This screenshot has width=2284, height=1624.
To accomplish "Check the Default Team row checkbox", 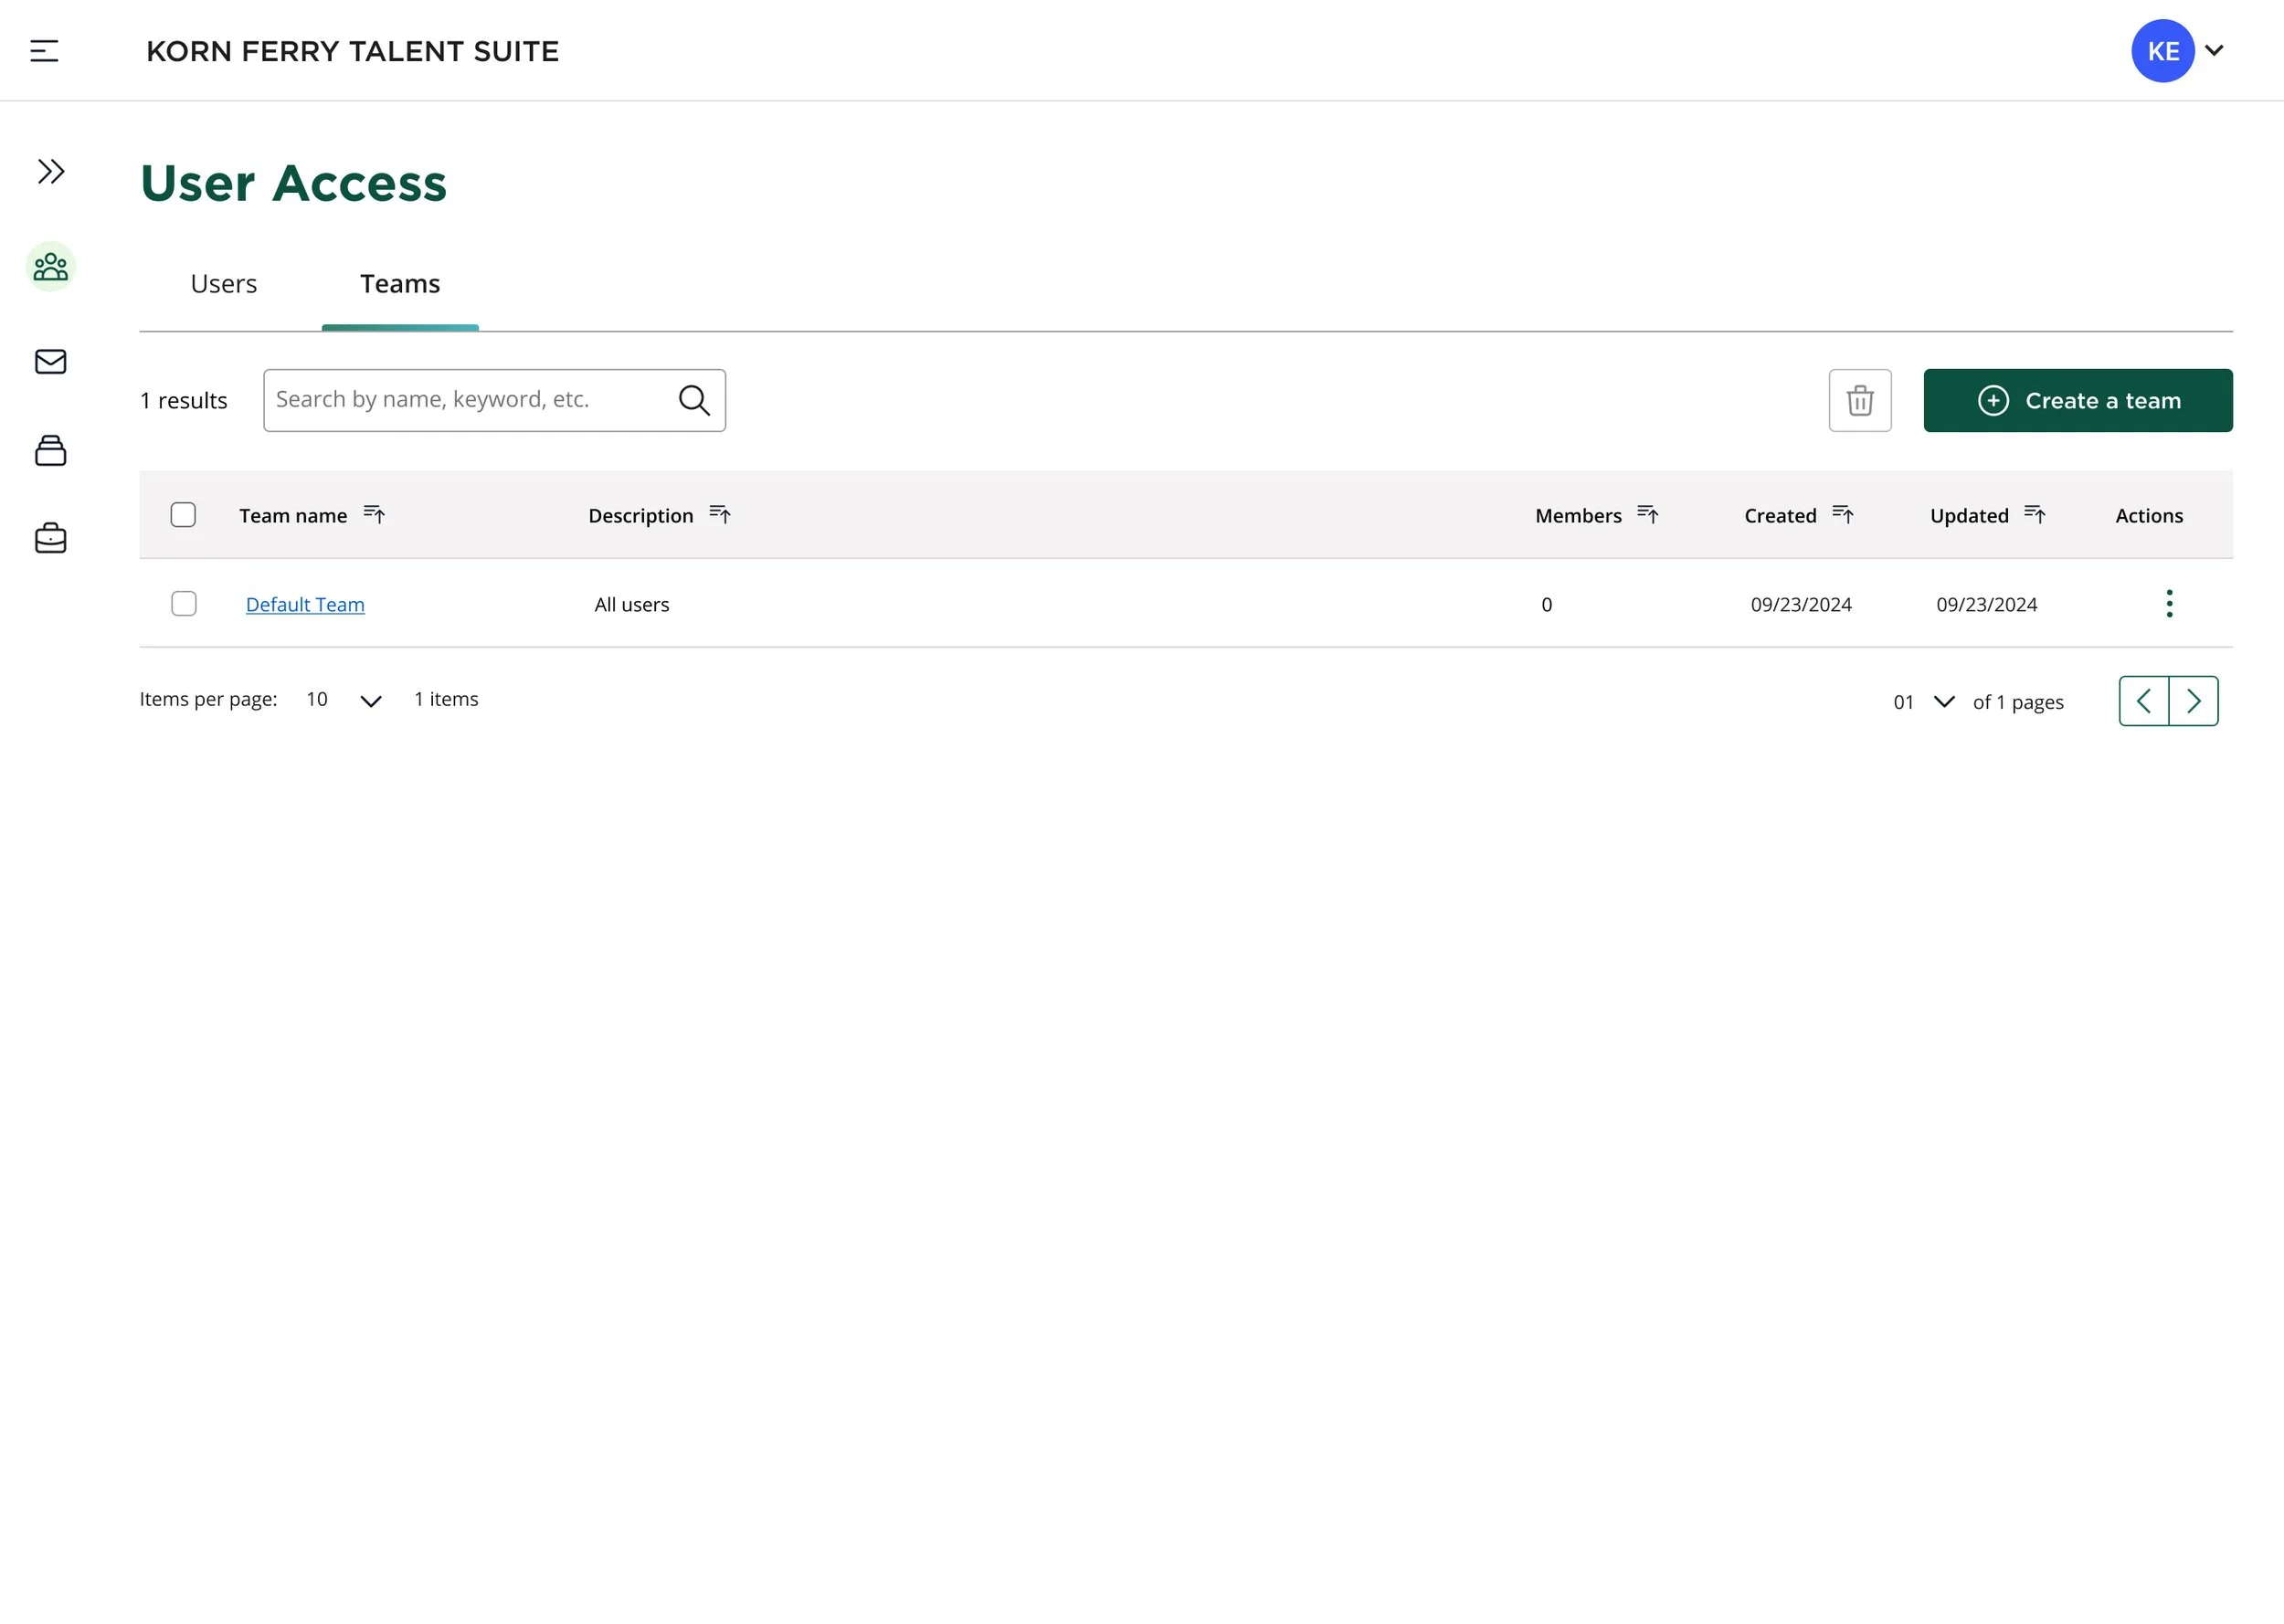I will pos(184,604).
